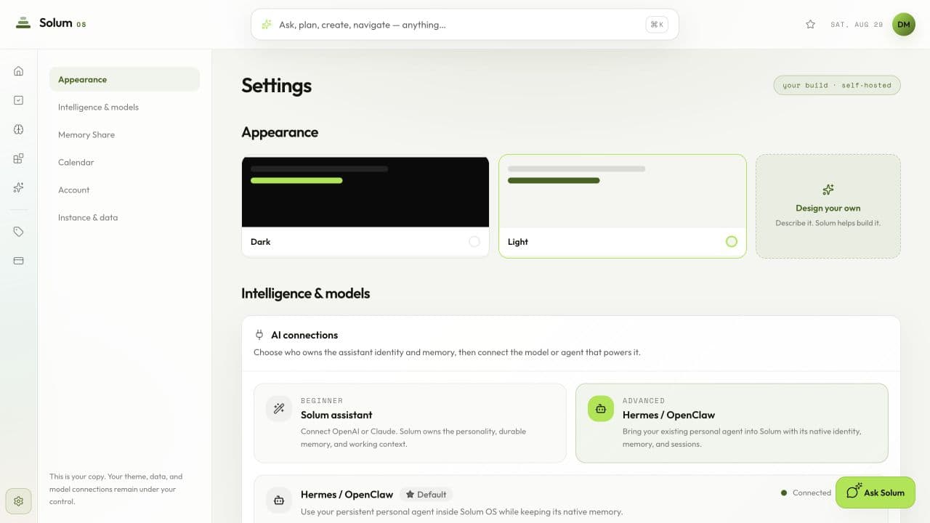Open the Home icon in sidebar
Screen dimensions: 930x523
(x=19, y=71)
